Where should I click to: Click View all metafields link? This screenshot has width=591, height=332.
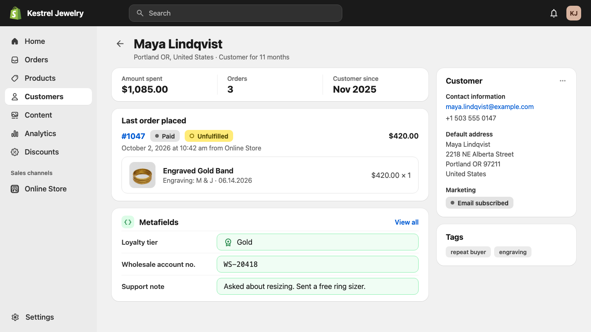coord(407,222)
